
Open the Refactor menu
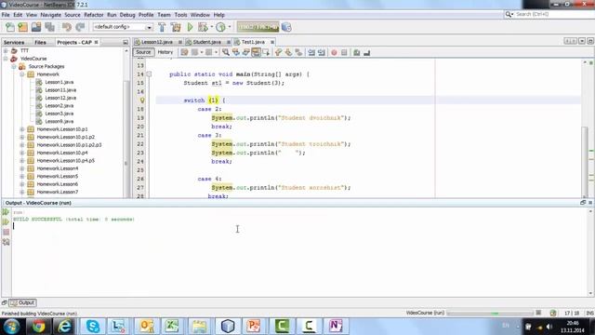[x=94, y=15]
